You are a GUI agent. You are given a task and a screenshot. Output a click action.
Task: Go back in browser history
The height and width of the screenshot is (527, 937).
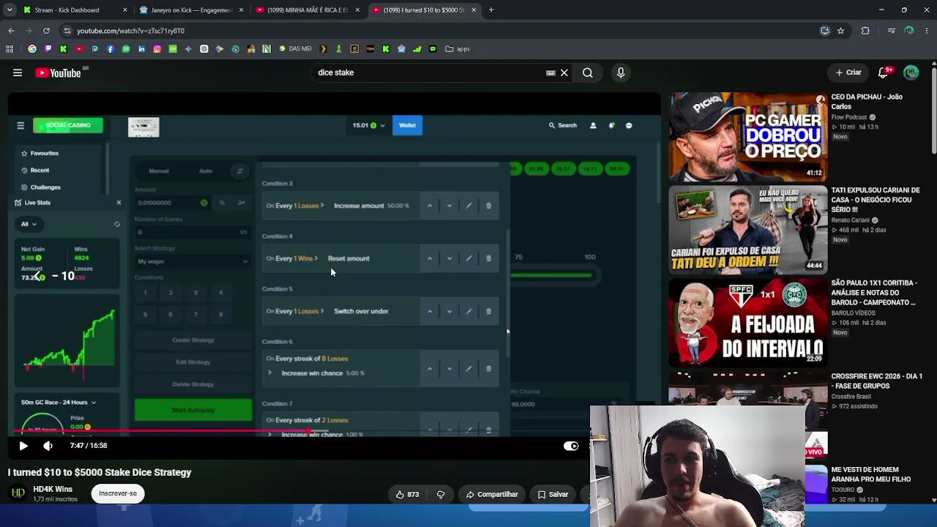tap(11, 31)
